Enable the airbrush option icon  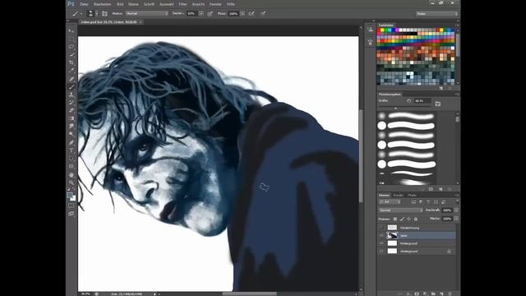click(x=251, y=13)
